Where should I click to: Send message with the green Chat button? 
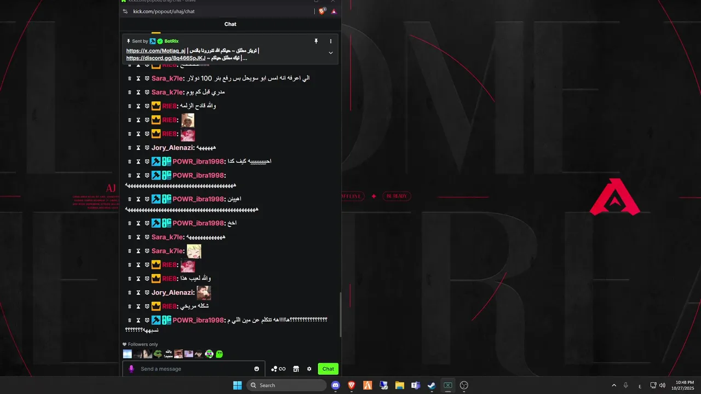pos(328,369)
